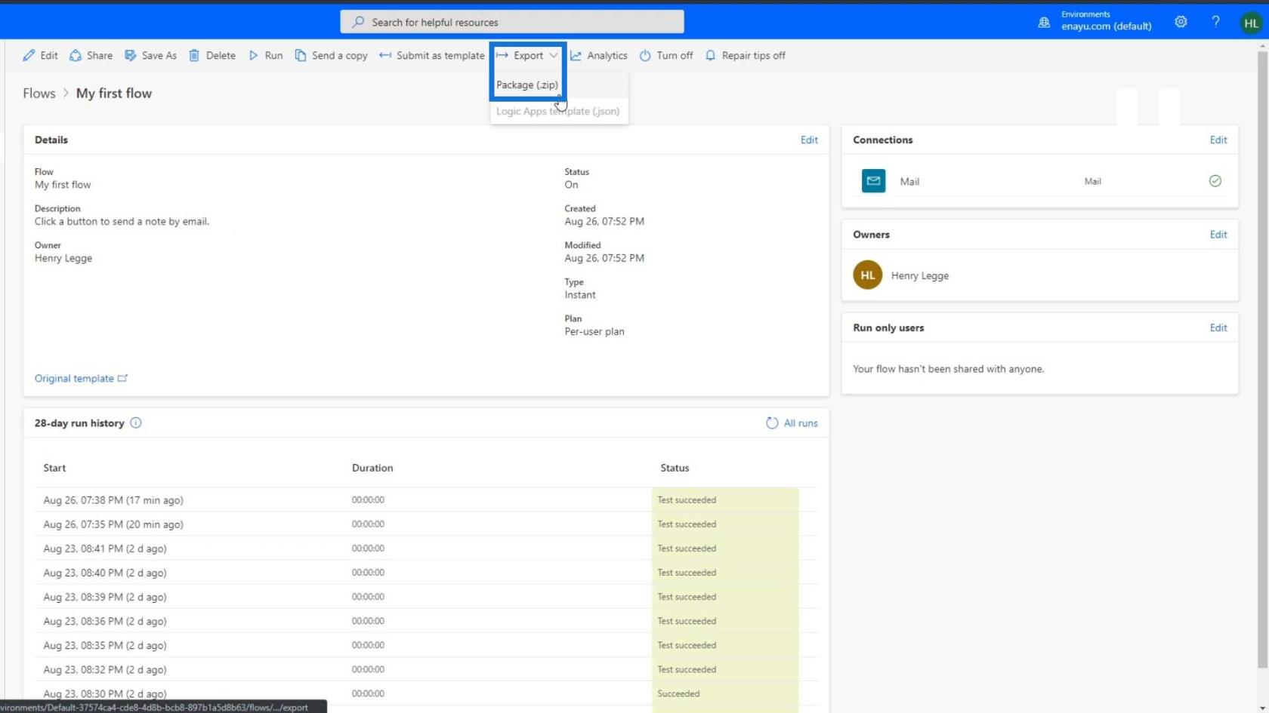This screenshot has width=1269, height=713.
Task: Edit the Run only users section
Action: pyautogui.click(x=1218, y=327)
